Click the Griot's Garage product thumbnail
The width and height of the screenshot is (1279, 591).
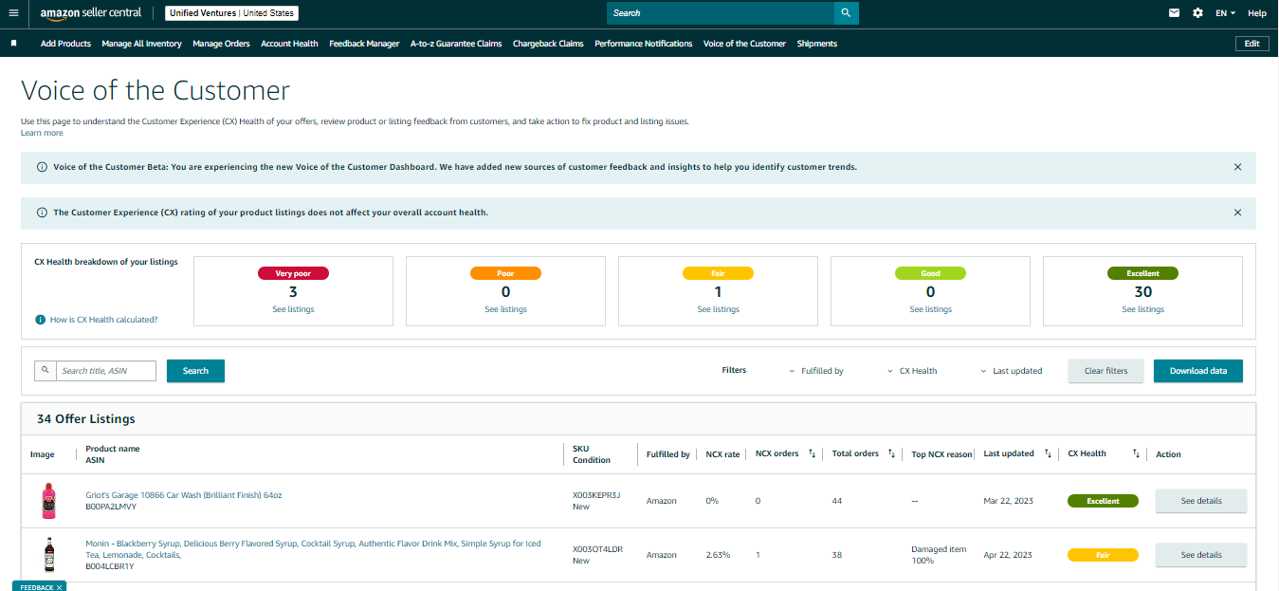48,501
